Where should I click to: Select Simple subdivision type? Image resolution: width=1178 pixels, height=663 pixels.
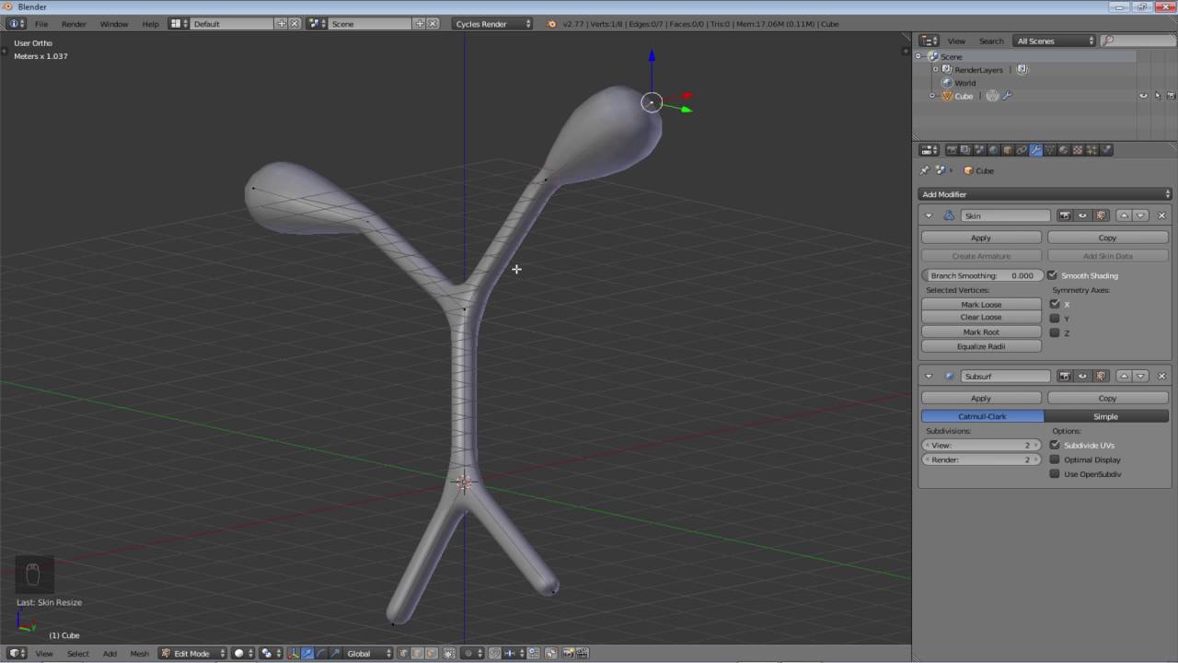coord(1106,416)
